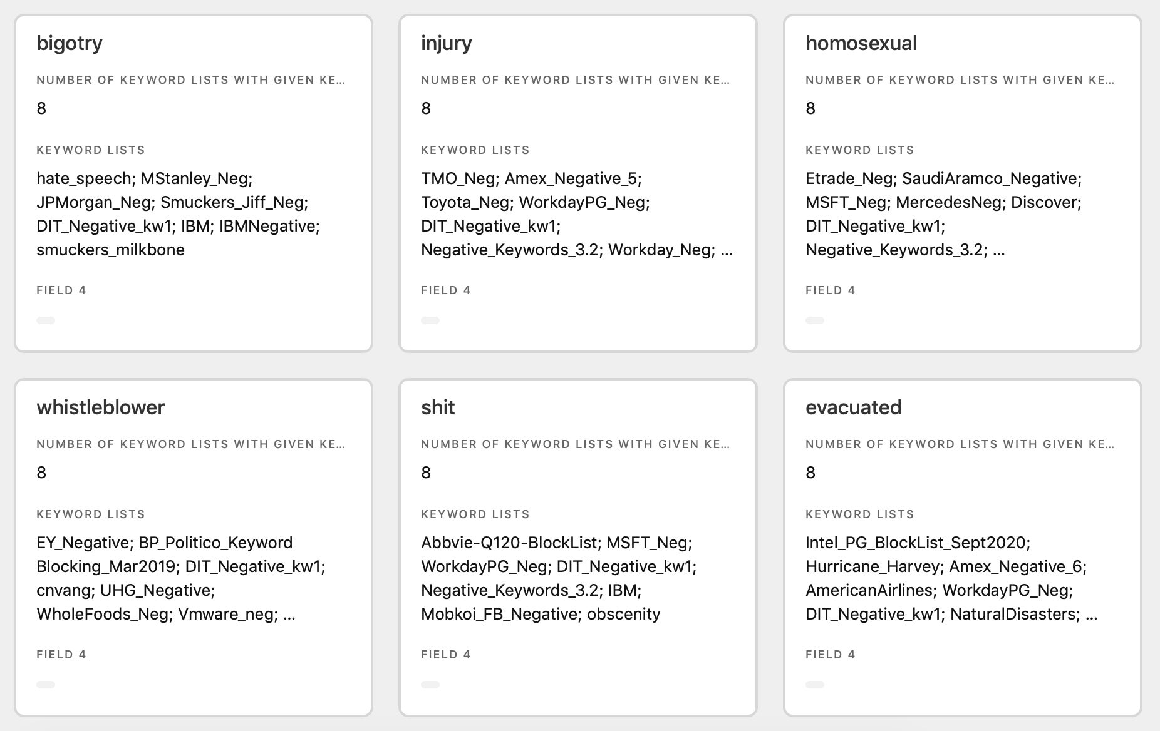Click the Etrade_Neg keyword list entry

point(849,178)
